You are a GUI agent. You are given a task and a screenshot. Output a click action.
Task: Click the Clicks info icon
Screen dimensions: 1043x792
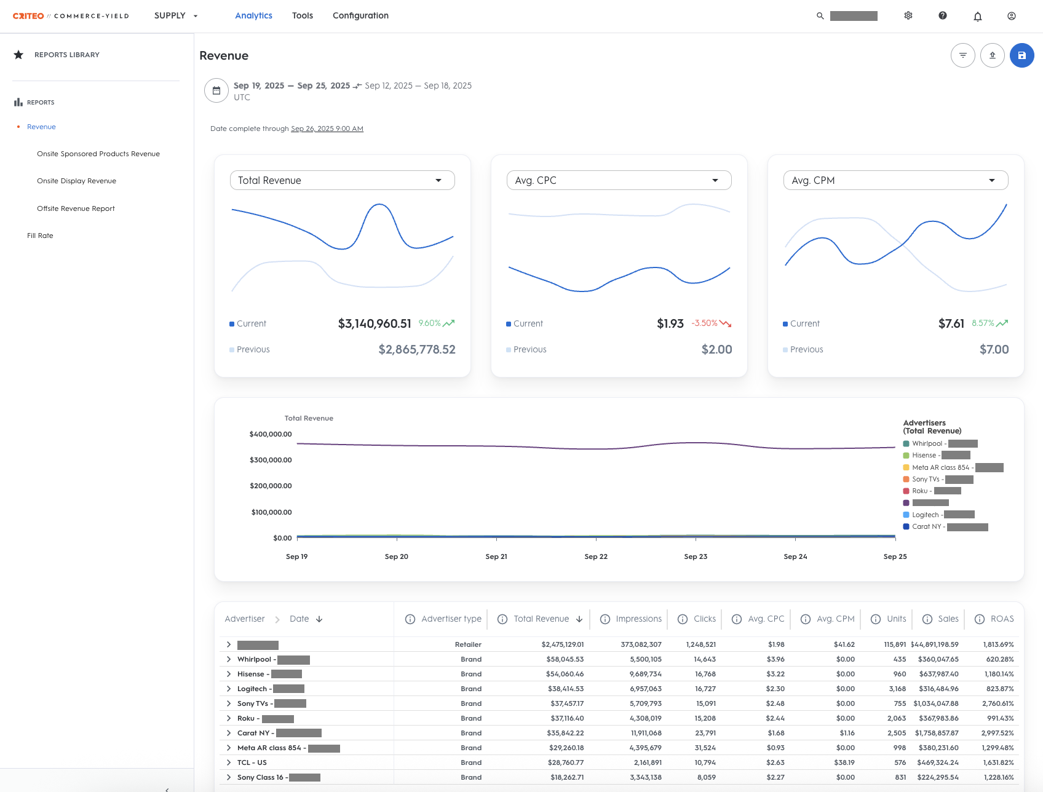[x=683, y=619]
